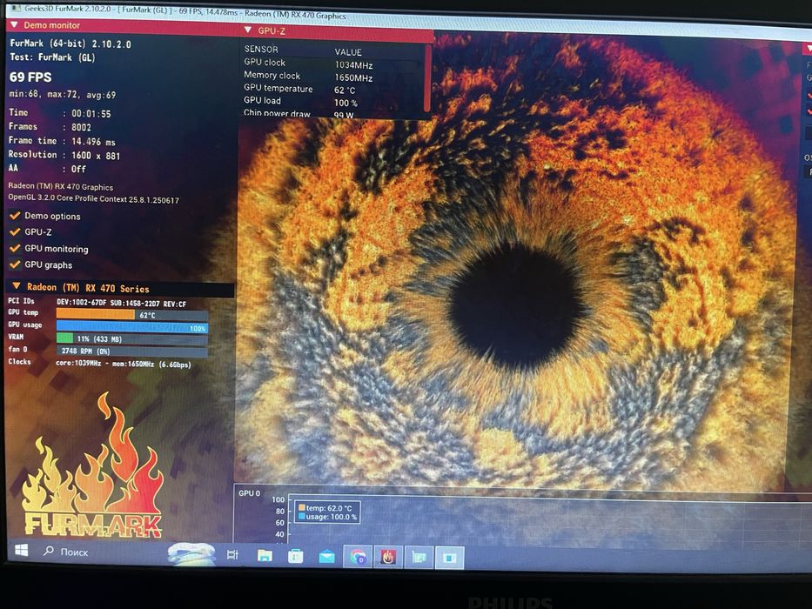
Task: Uncheck the GPU-Z checkbox
Action: (15, 231)
